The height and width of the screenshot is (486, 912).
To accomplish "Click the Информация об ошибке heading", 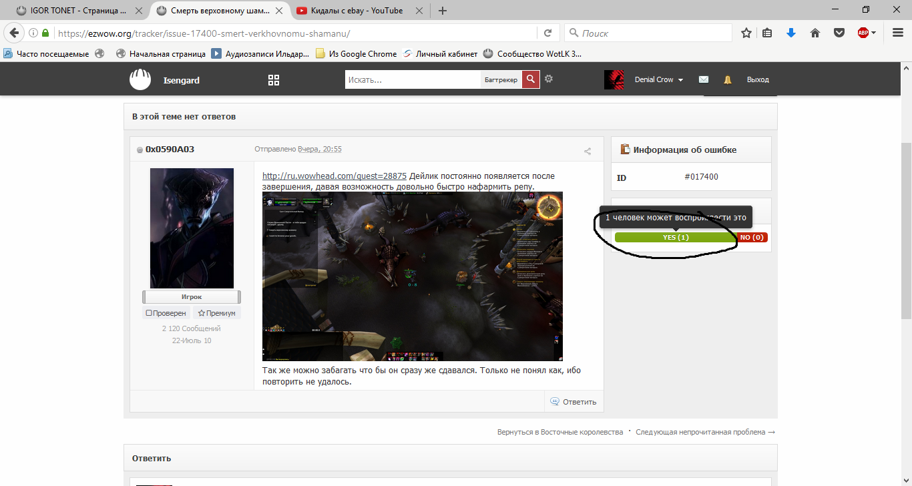I will click(685, 150).
